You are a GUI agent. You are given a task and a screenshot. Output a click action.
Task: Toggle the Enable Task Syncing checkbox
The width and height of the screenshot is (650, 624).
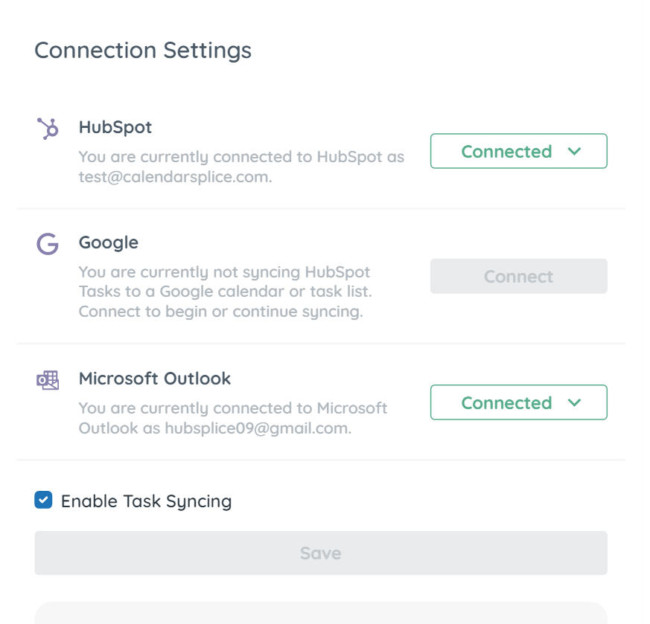tap(43, 500)
